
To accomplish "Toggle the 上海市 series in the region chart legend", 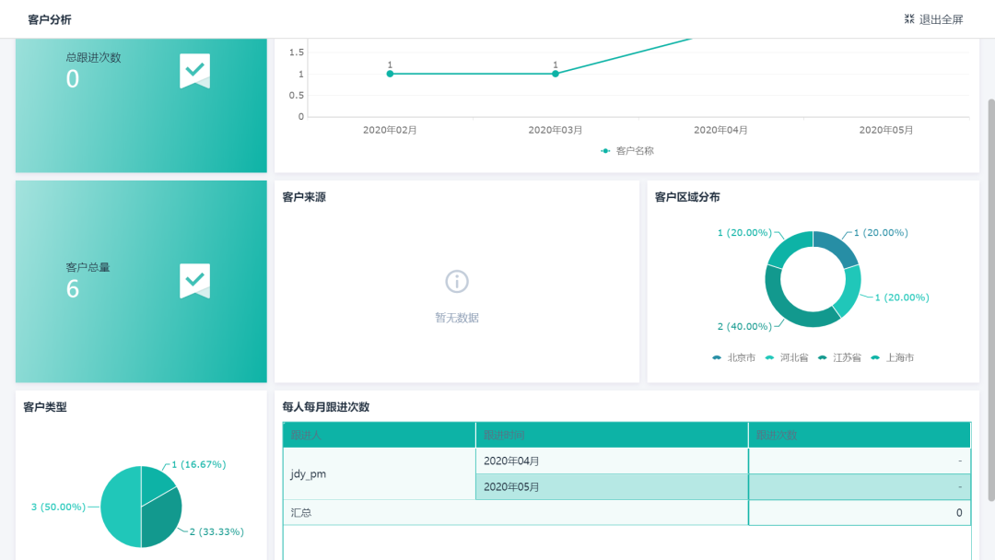I will coord(889,357).
